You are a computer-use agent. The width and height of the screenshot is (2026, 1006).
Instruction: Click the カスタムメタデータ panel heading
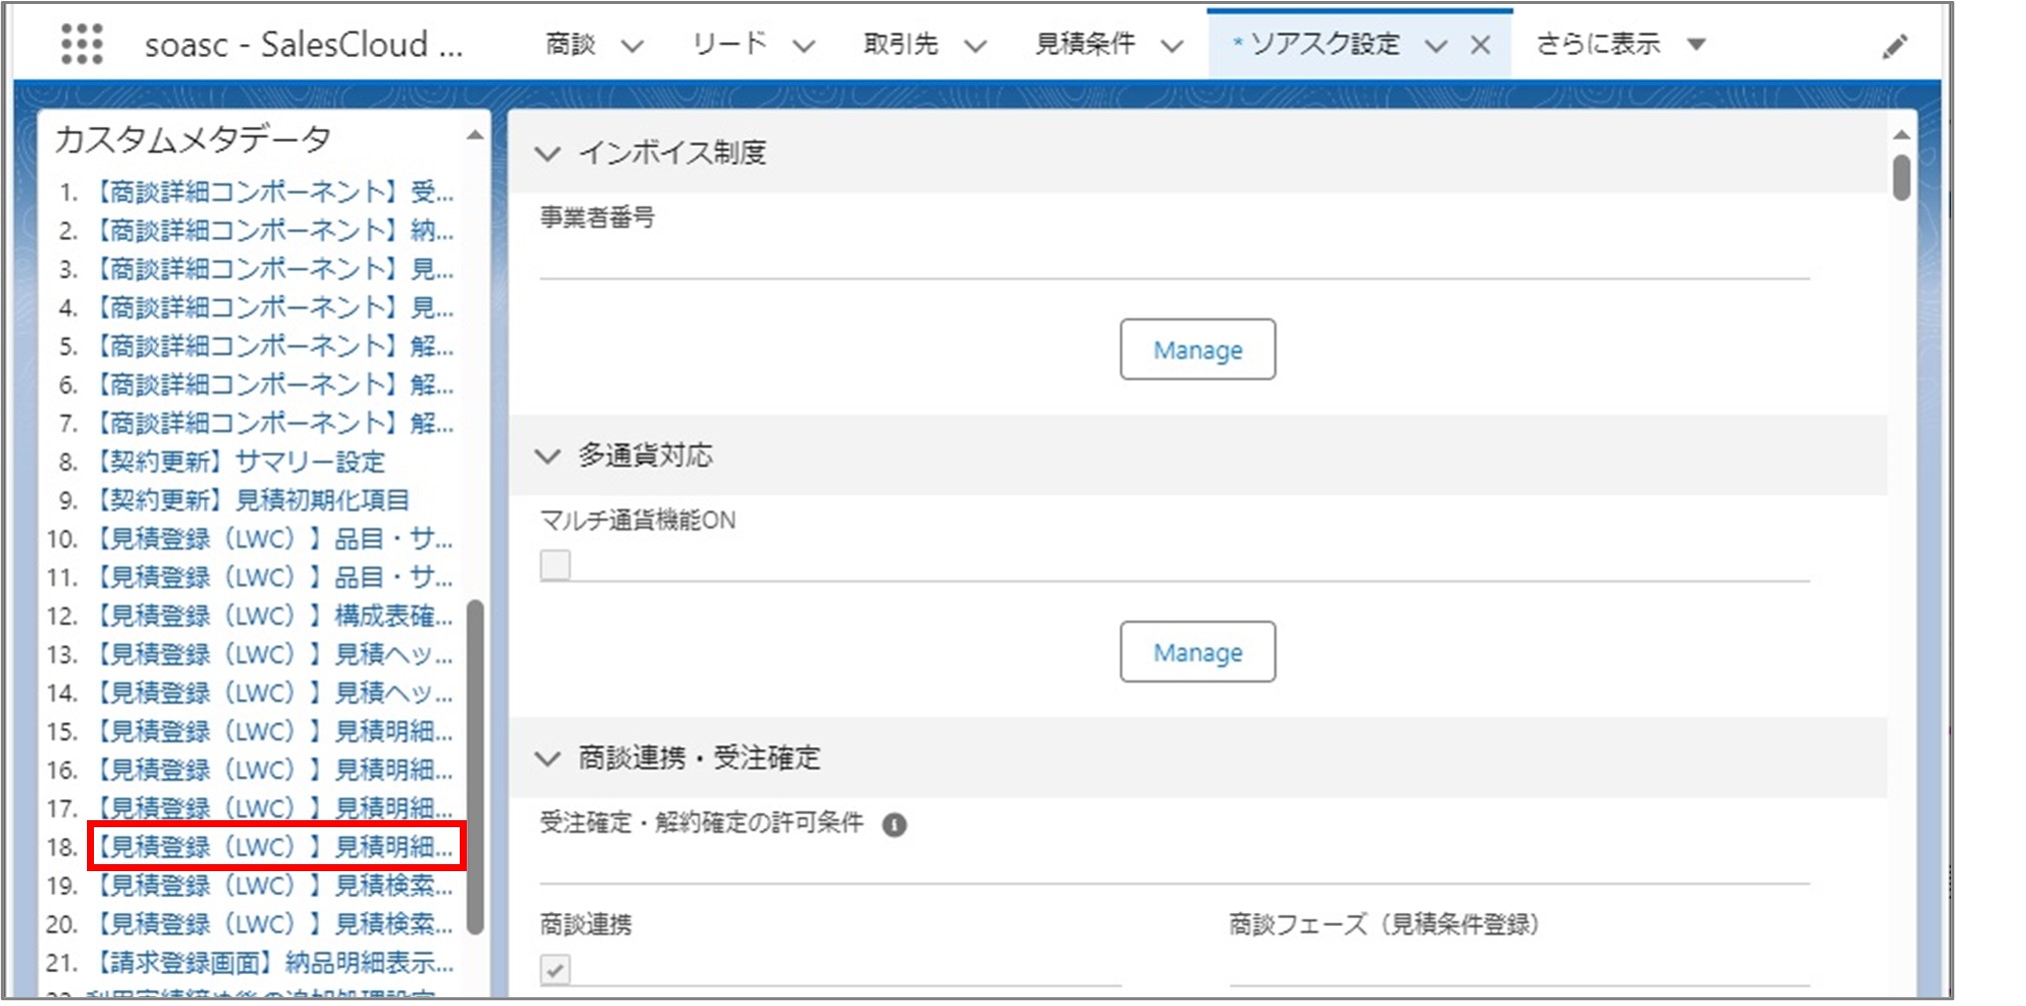click(192, 140)
